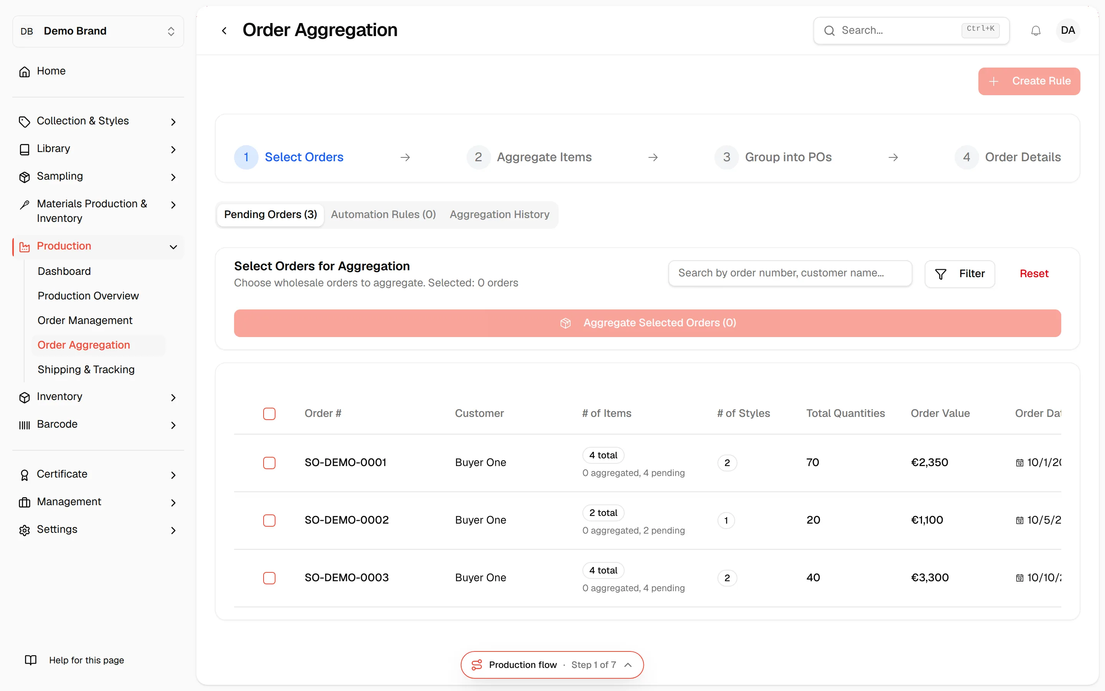Click the DB brand logo badge
This screenshot has width=1105, height=691.
coord(27,31)
